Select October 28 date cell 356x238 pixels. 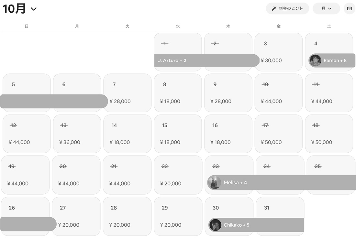coord(127,216)
